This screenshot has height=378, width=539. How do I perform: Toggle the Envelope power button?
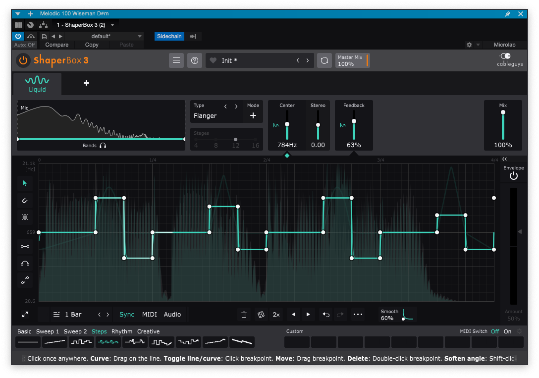click(x=514, y=176)
